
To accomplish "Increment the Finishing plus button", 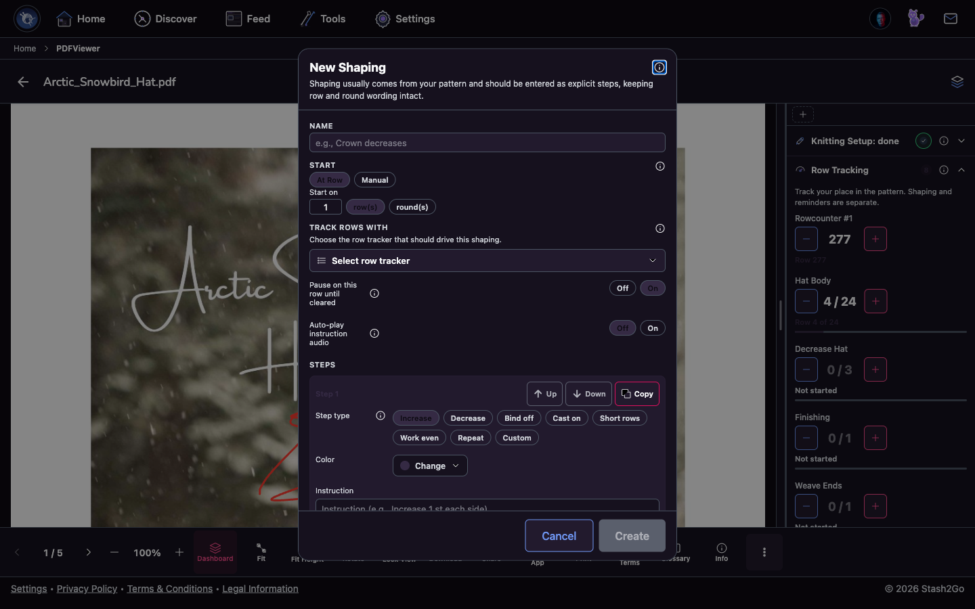I will pos(875,438).
